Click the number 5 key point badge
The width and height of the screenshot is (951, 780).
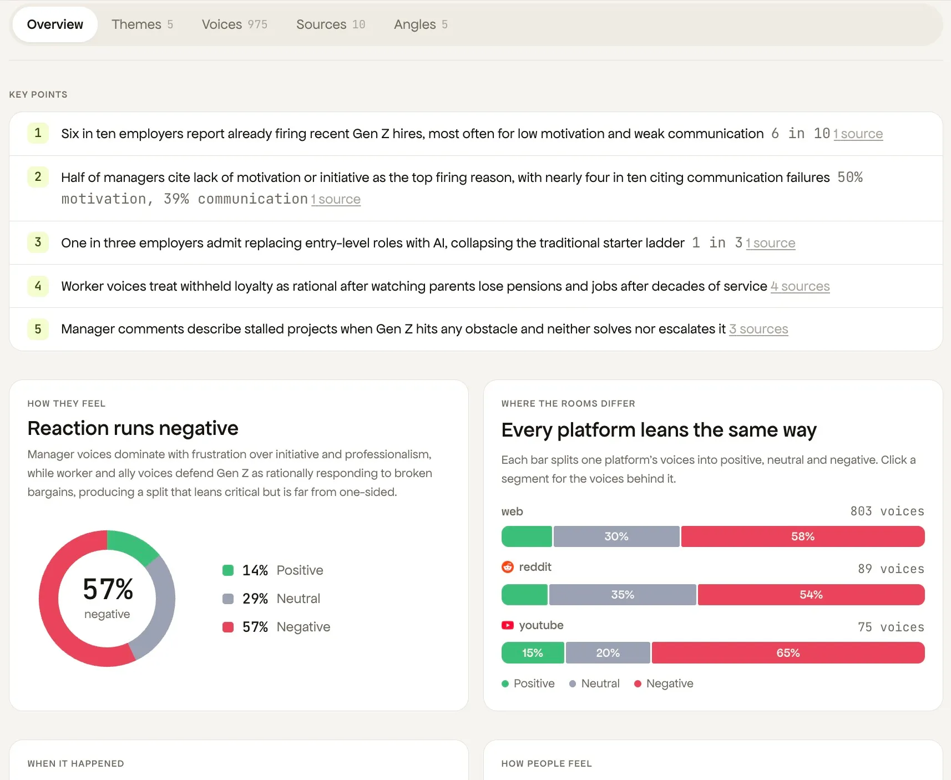tap(38, 329)
